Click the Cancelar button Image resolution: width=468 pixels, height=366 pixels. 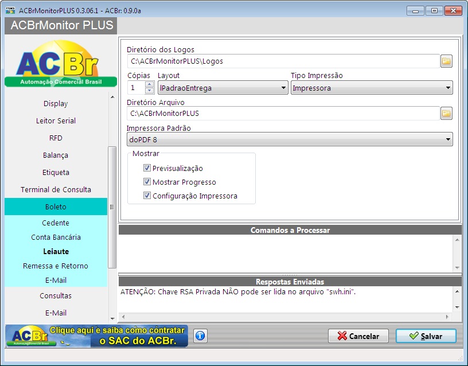pos(358,336)
